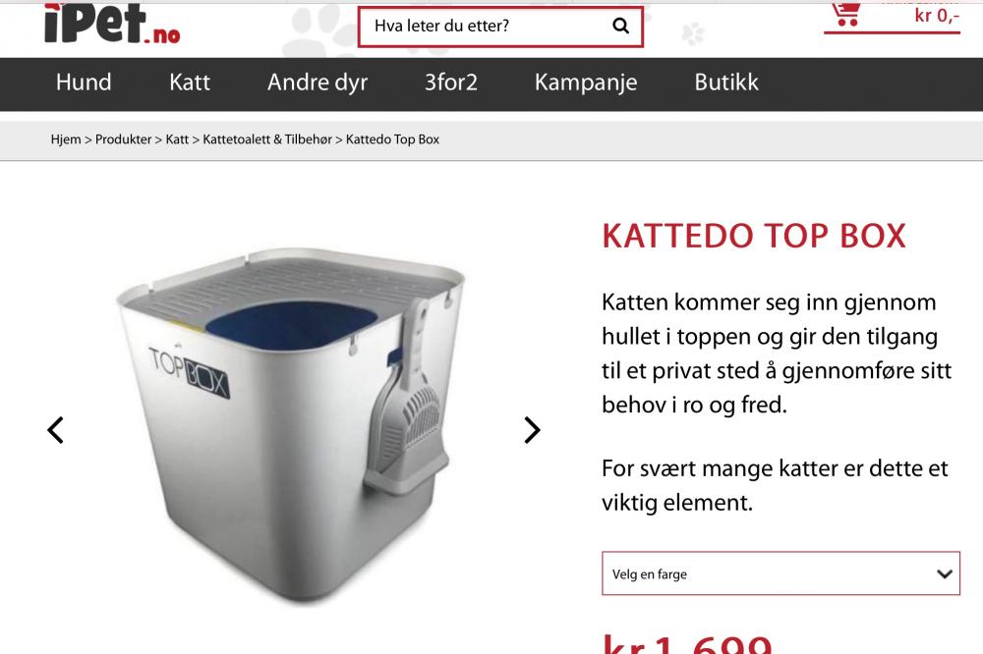This screenshot has height=654, width=983.
Task: Show next product image arrow
Action: pos(532,430)
